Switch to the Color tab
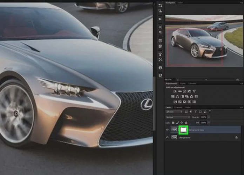Viewport: 244px width, 175px height. point(181,3)
